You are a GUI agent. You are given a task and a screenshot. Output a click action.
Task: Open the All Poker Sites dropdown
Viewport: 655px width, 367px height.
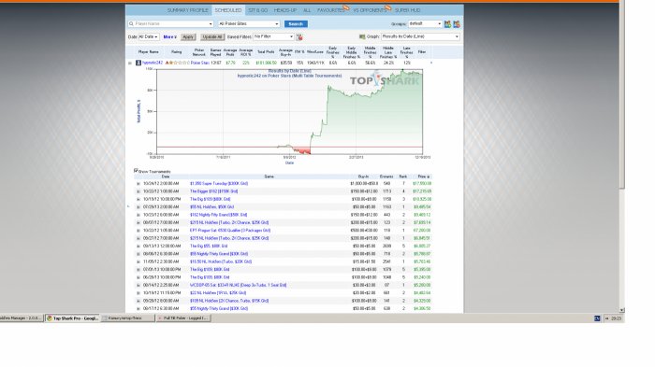click(249, 24)
